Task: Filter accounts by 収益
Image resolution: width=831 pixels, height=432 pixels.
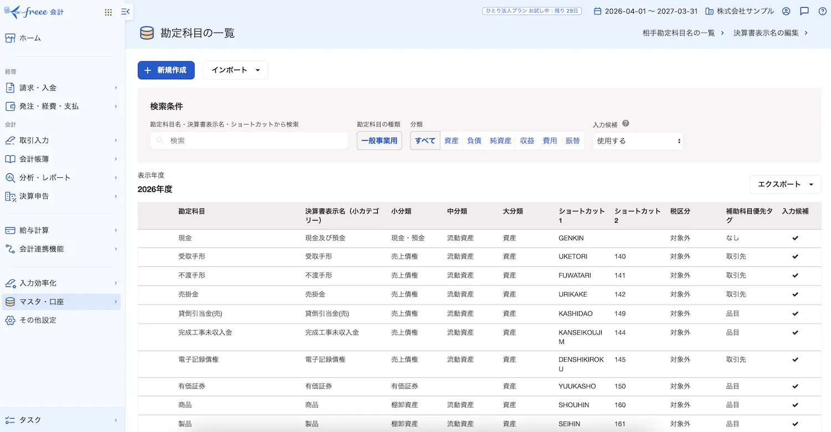Action: (527, 141)
